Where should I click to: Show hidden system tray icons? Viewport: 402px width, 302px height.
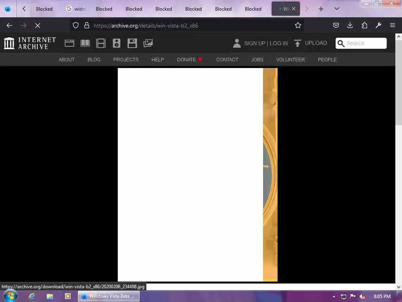(x=334, y=296)
